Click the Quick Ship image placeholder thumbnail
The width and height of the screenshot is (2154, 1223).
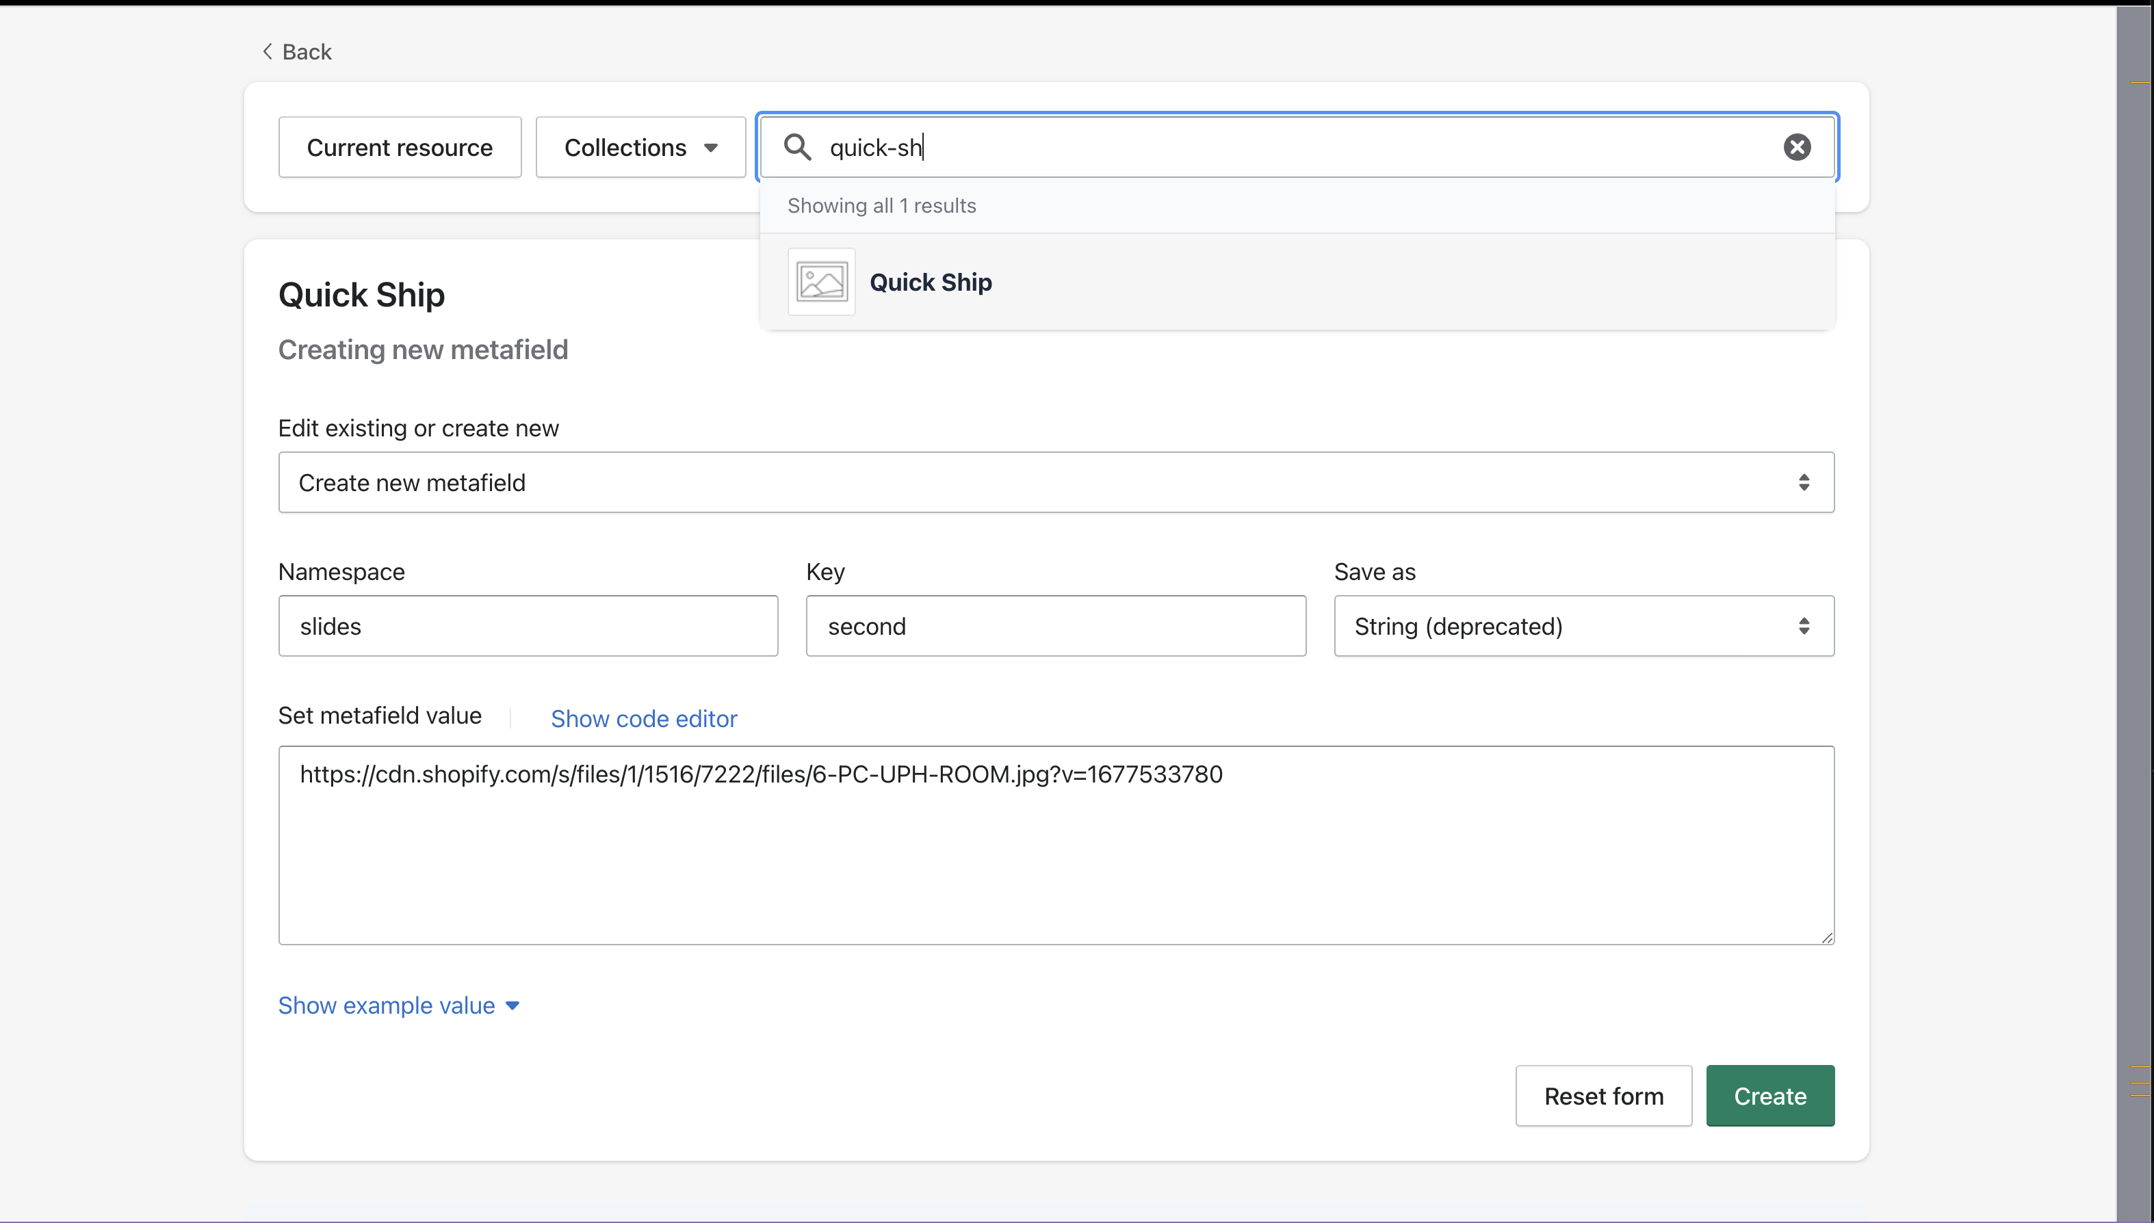pos(821,282)
